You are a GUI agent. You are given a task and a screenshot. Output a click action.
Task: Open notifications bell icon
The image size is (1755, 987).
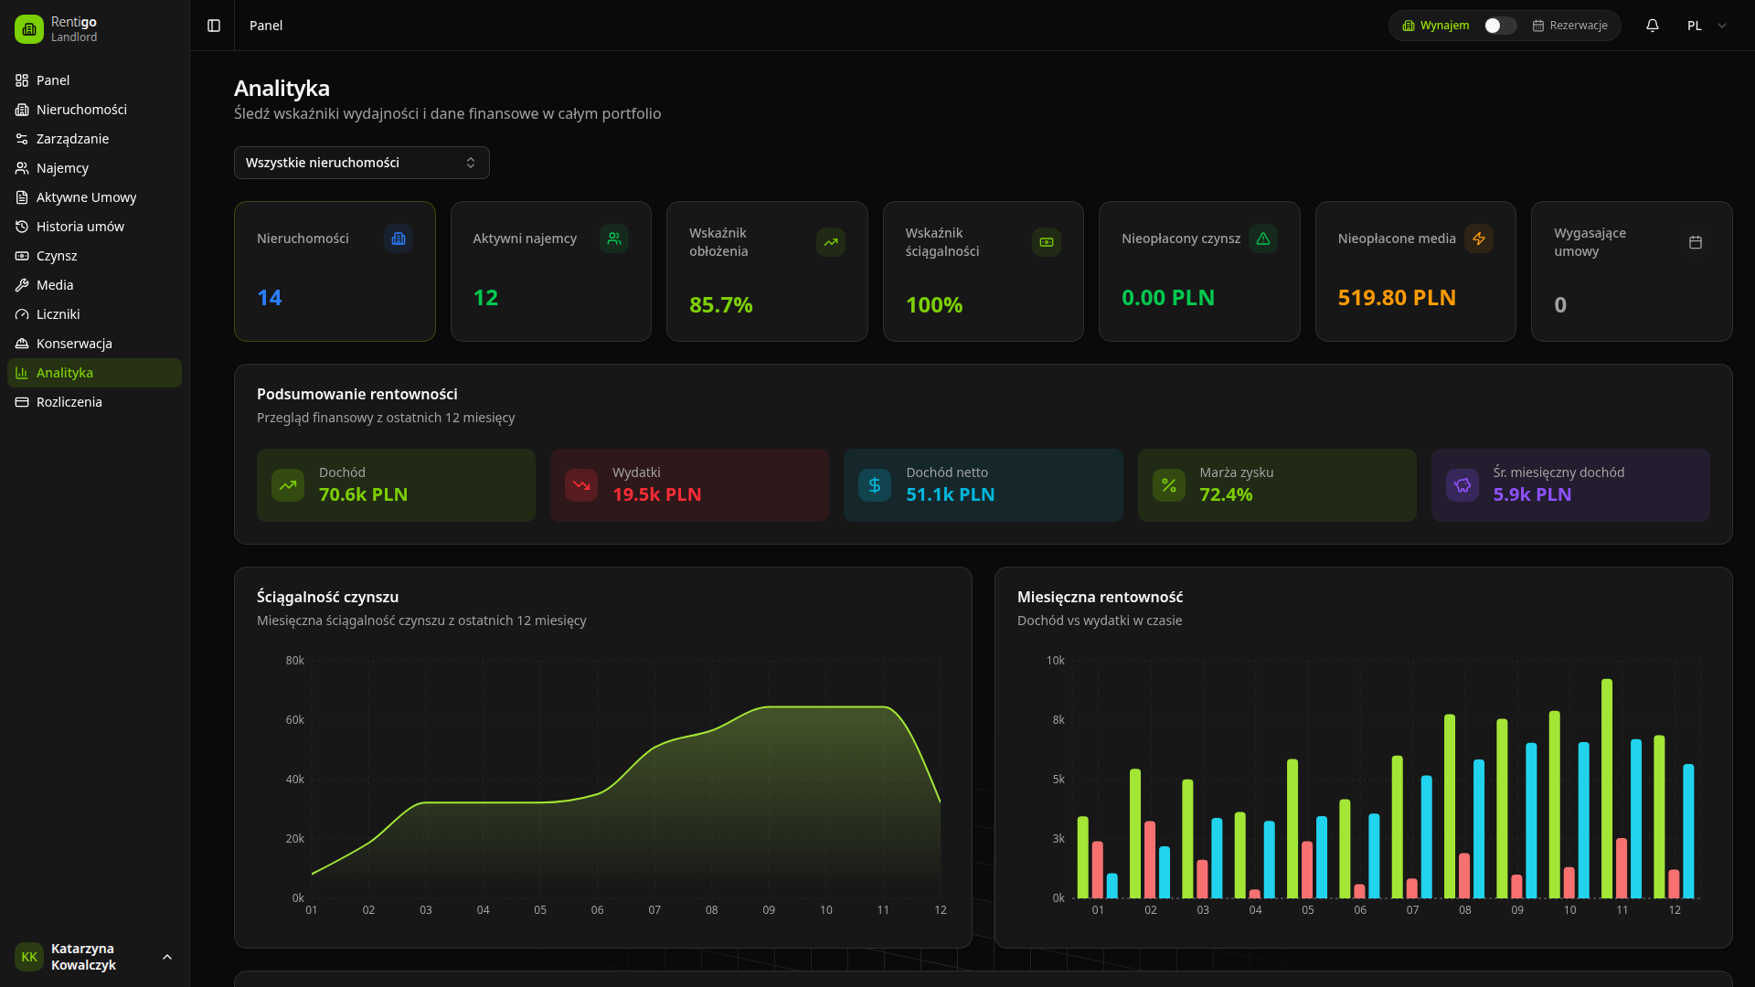pos(1653,26)
